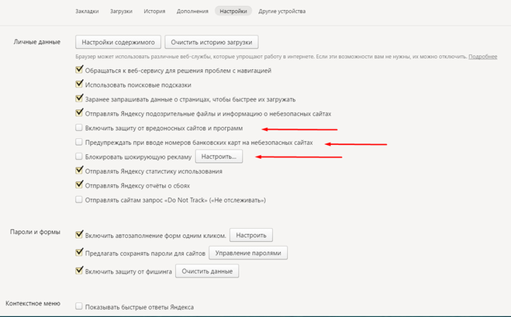Open the Закладки tab

[88, 12]
